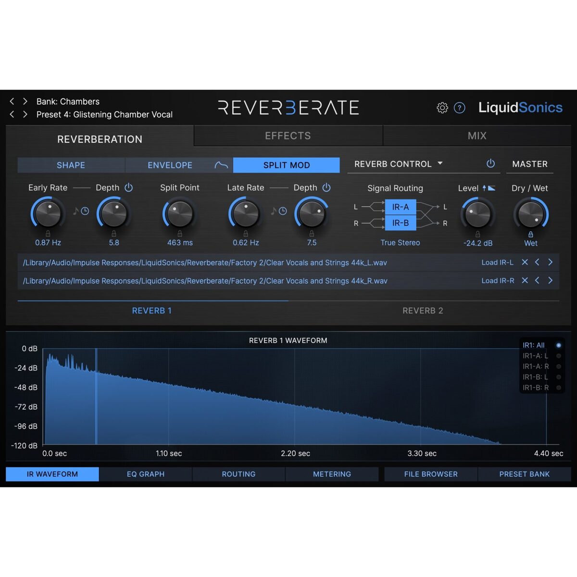577x577 pixels.
Task: Click envelope curve icon beside ENVELOPE tab
Action: [x=221, y=165]
